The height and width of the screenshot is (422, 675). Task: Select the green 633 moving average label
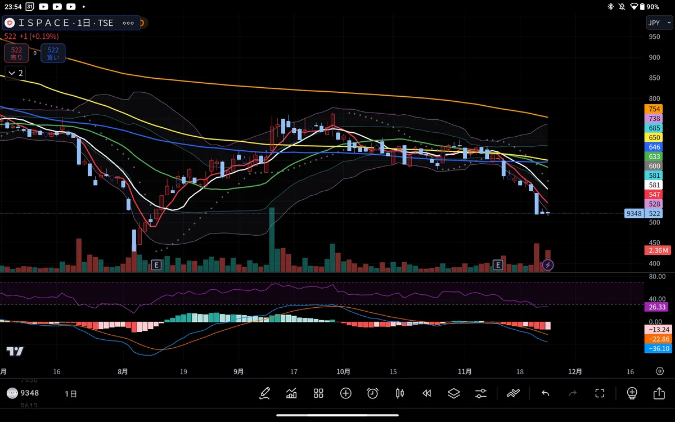(654, 156)
